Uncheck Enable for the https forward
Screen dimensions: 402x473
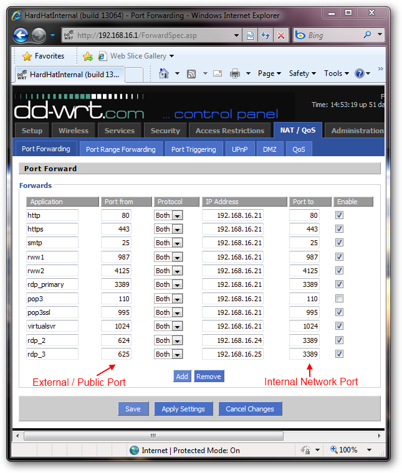point(339,228)
